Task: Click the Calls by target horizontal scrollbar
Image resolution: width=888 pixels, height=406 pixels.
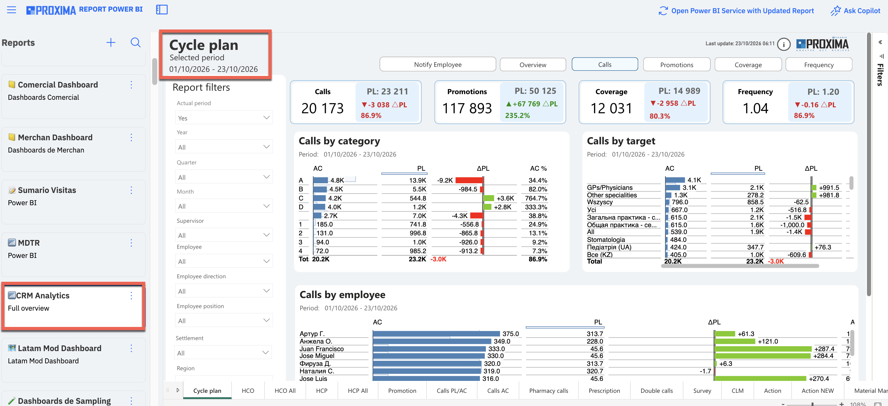Action: (740, 266)
